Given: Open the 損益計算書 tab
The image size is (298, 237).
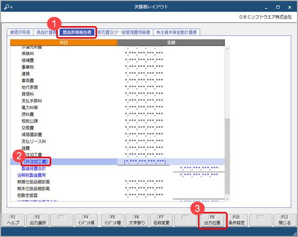Looking at the screenshot, I should 46,32.
